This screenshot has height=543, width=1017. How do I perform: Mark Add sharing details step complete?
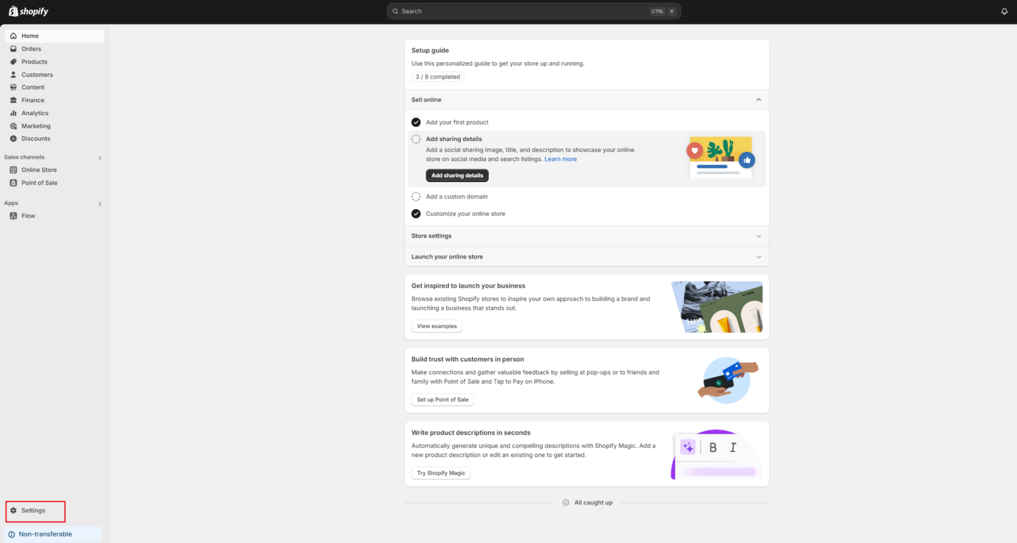point(416,139)
